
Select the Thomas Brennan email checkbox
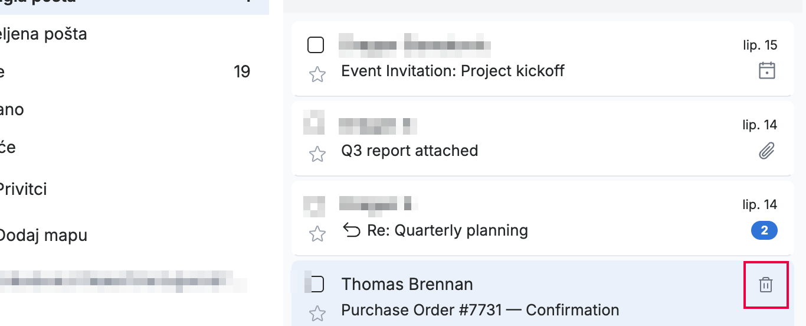pos(317,284)
